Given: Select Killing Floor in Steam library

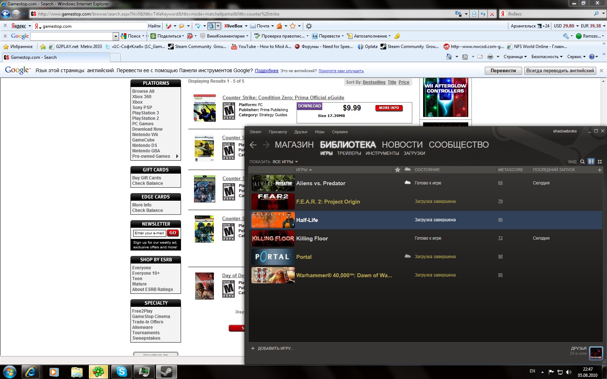Looking at the screenshot, I should pyautogui.click(x=426, y=238).
